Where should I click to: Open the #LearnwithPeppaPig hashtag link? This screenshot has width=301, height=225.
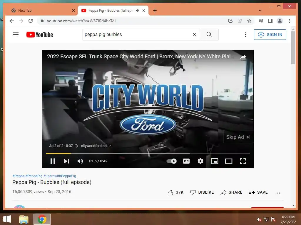(x=60, y=176)
